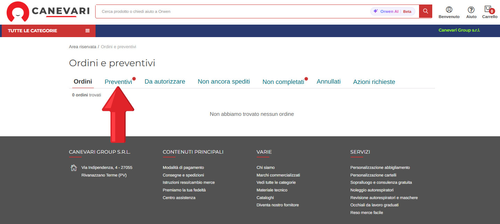Open the Benvenuto account icon
500x224 pixels.
[449, 12]
